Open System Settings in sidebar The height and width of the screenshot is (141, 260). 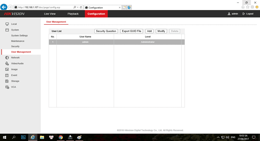pos(20,35)
